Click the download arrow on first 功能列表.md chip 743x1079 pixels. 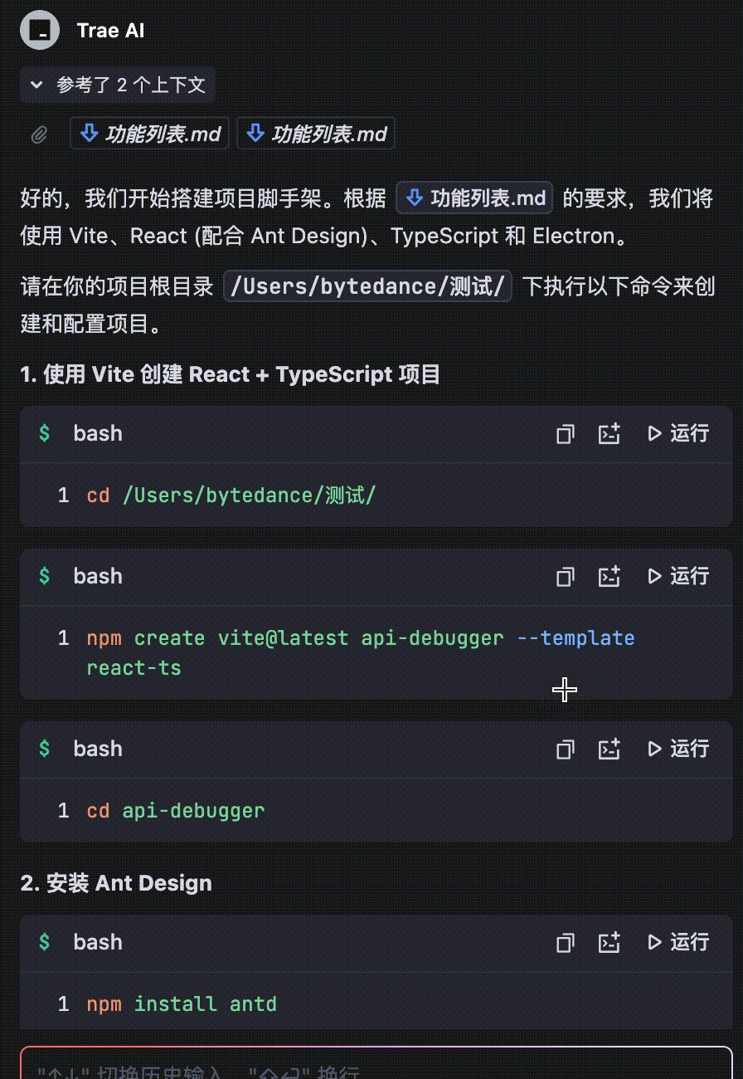(89, 134)
